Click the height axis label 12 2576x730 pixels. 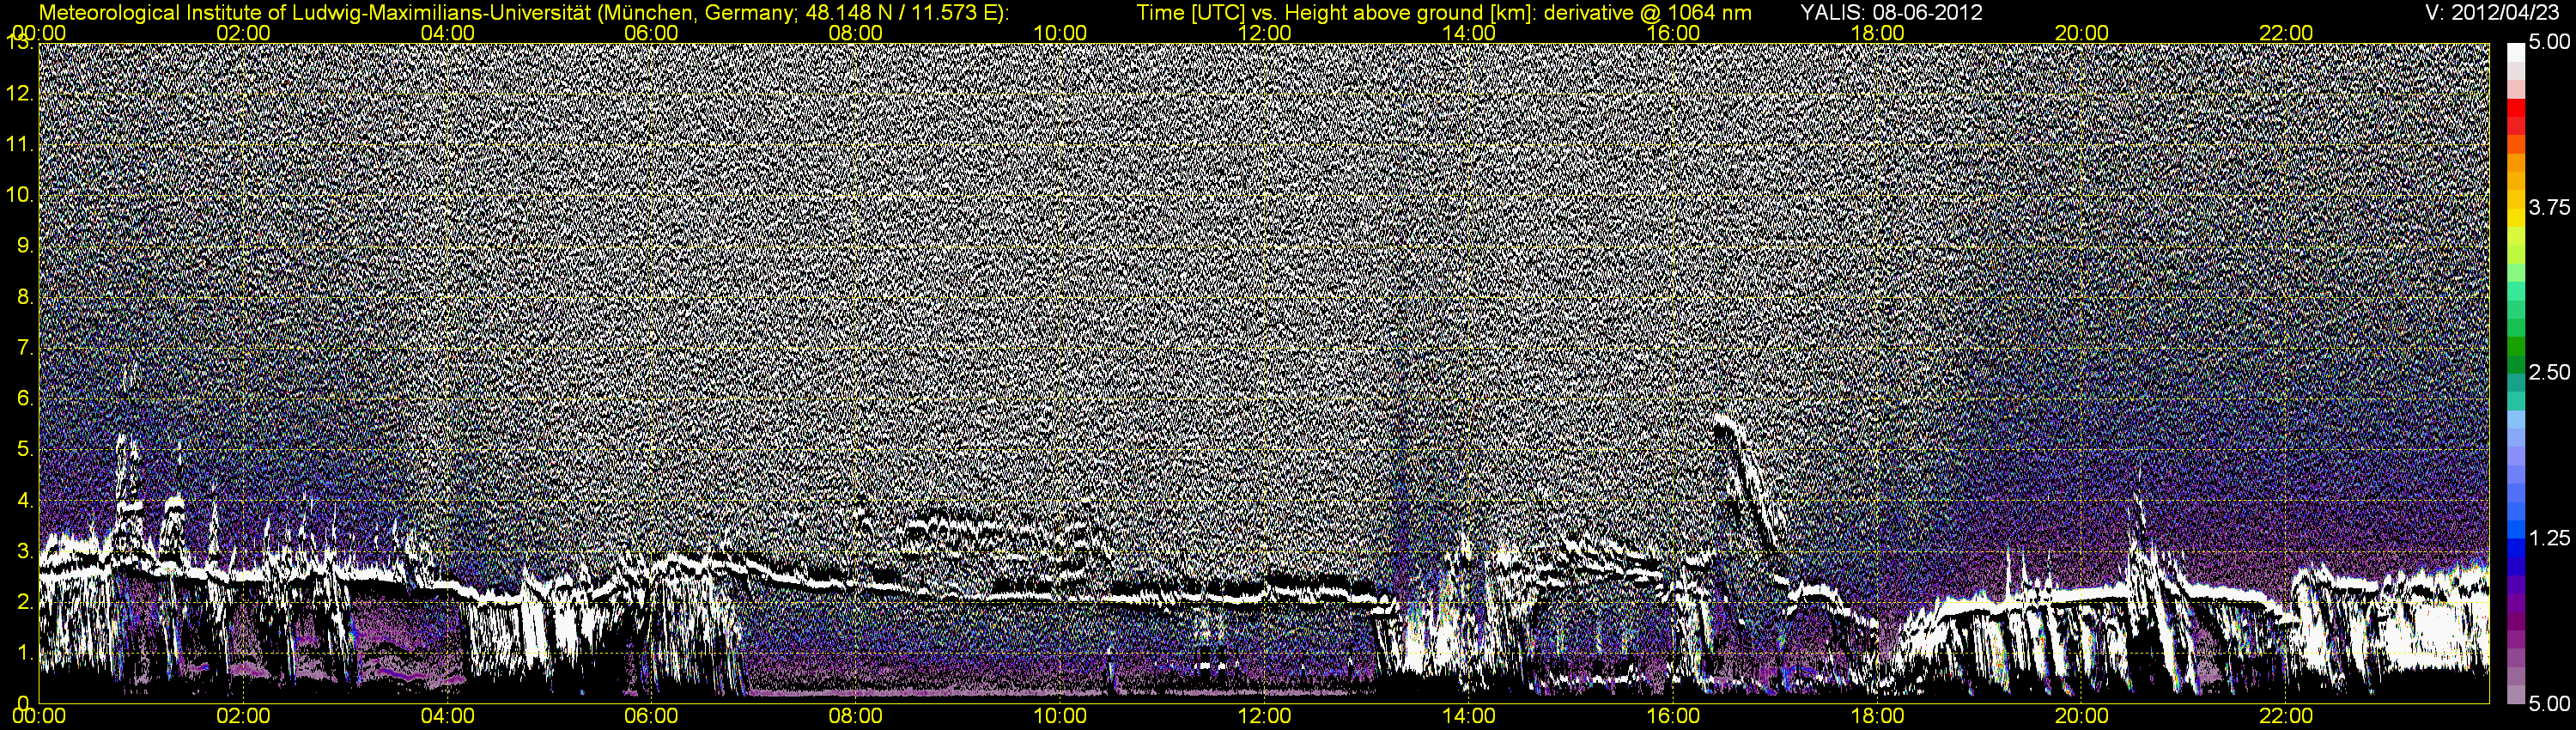(19, 95)
